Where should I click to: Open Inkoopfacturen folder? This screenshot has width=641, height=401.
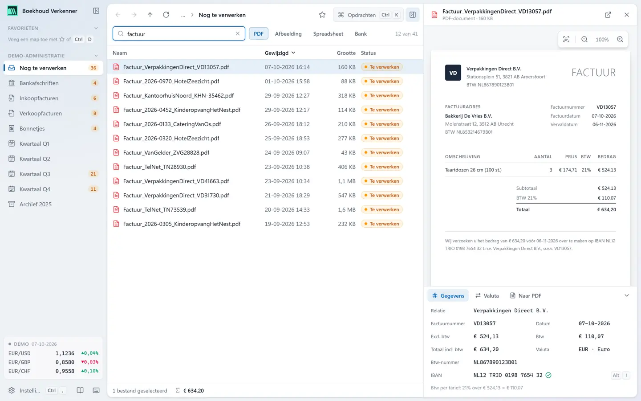tap(53, 98)
